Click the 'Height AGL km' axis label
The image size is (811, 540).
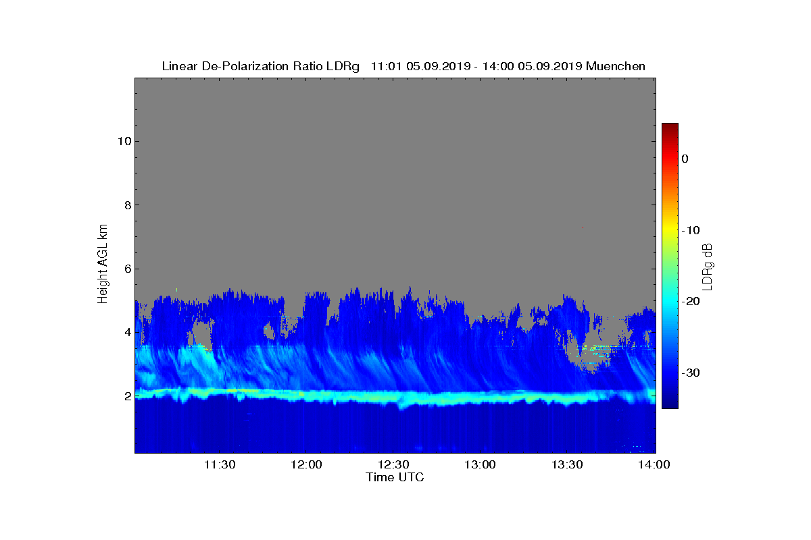pos(103,265)
